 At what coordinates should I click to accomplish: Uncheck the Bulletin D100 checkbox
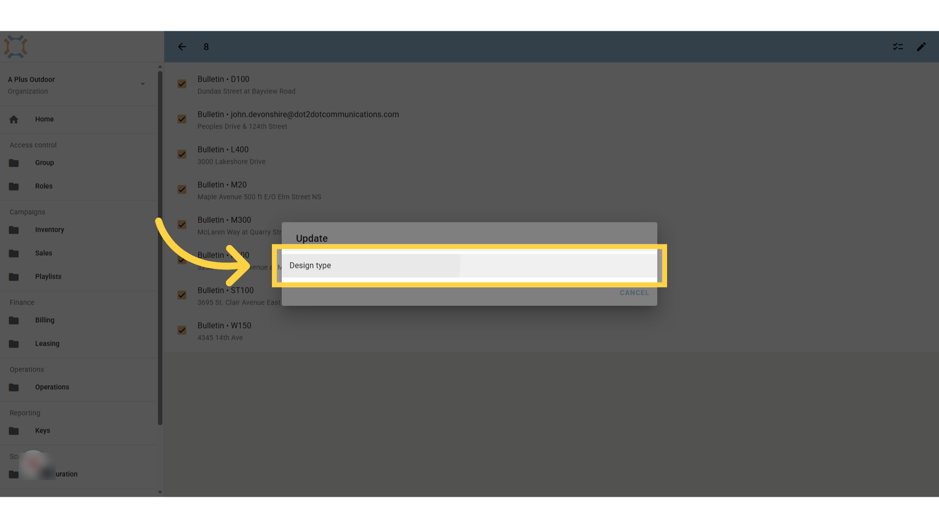point(182,84)
